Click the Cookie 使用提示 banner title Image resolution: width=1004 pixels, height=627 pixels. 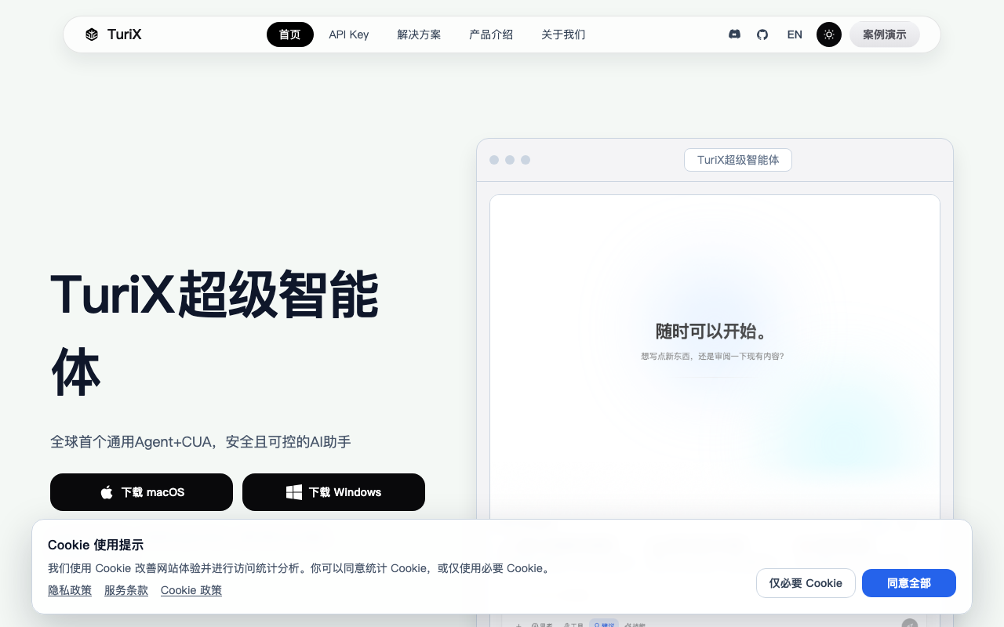click(96, 545)
